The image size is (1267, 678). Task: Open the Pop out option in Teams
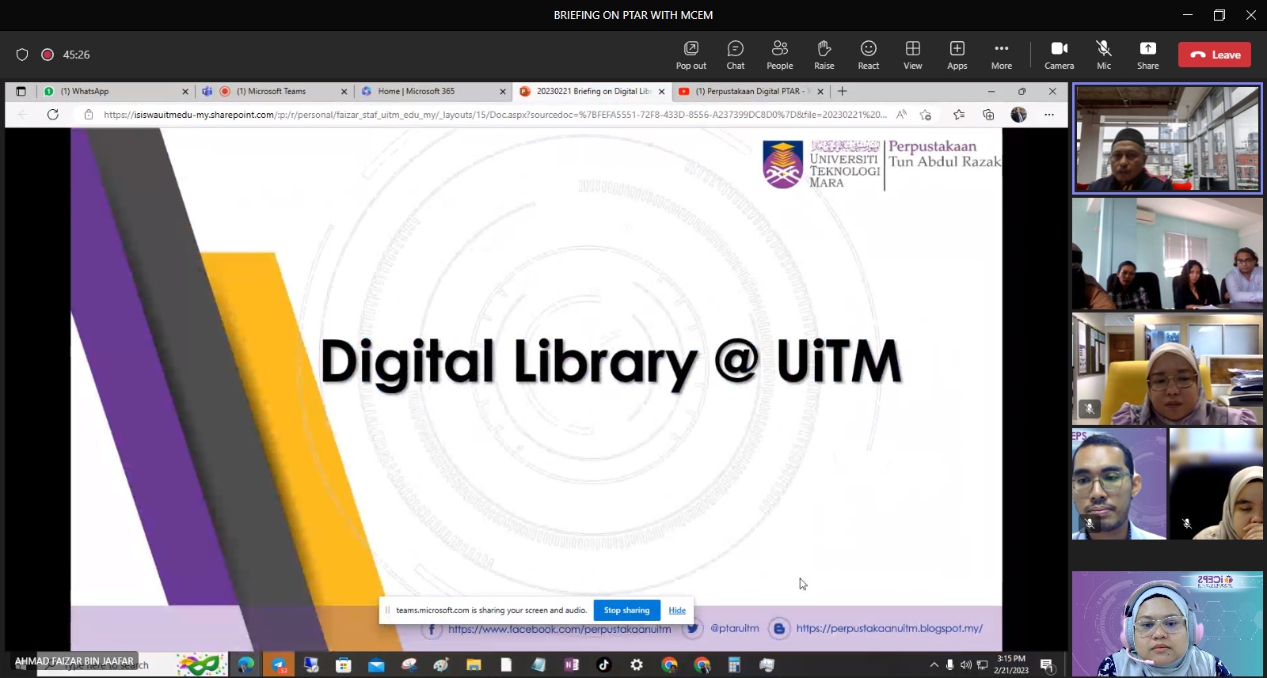coord(691,55)
